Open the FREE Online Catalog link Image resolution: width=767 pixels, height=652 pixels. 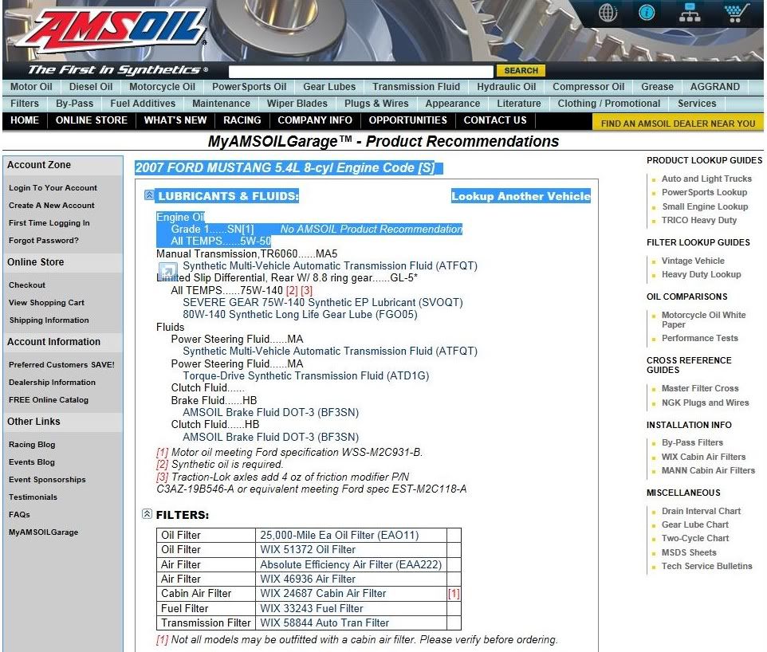pyautogui.click(x=49, y=400)
